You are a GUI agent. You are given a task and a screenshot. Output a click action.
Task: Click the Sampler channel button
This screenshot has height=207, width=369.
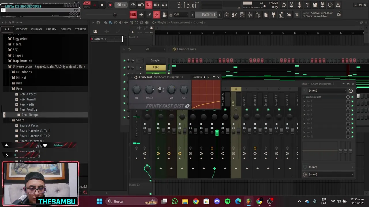[156, 60]
